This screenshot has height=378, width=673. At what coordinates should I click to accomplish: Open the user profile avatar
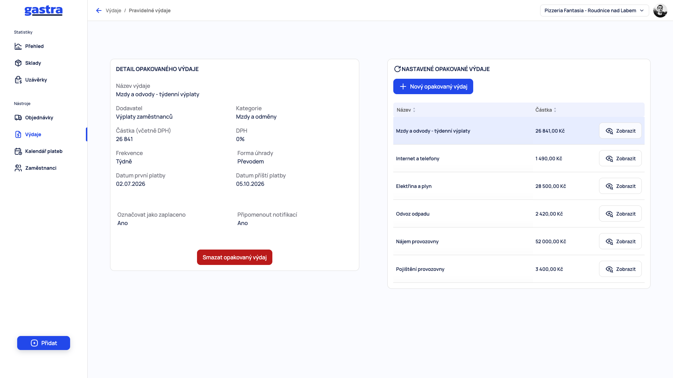pos(660,10)
